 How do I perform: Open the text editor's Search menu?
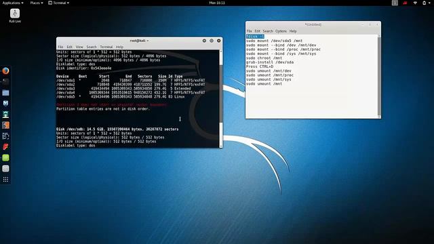point(268,31)
